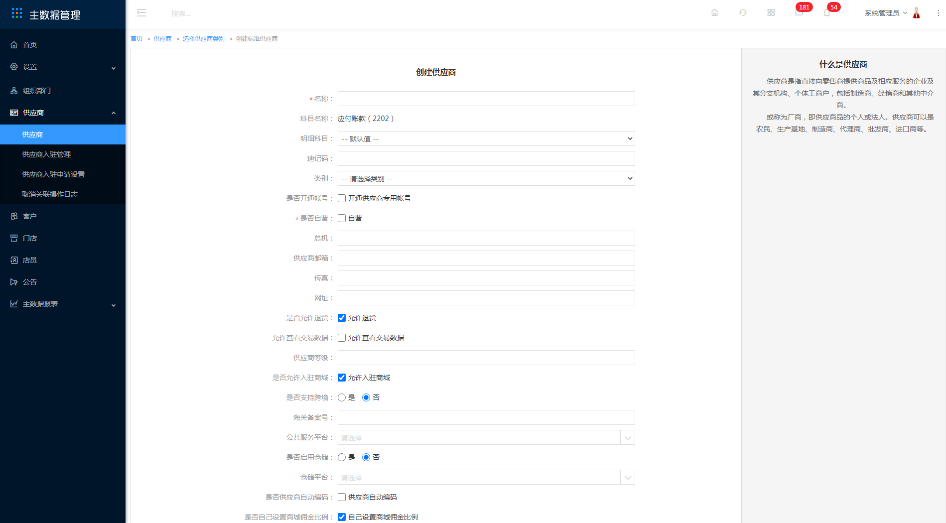Open 取消关联操作日志 submenu item
Viewport: 946px width, 523px height.
(x=63, y=194)
